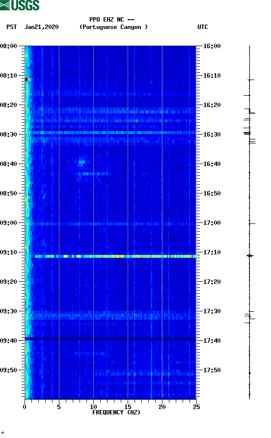Click the 09:20 PST time label

coord(9,281)
